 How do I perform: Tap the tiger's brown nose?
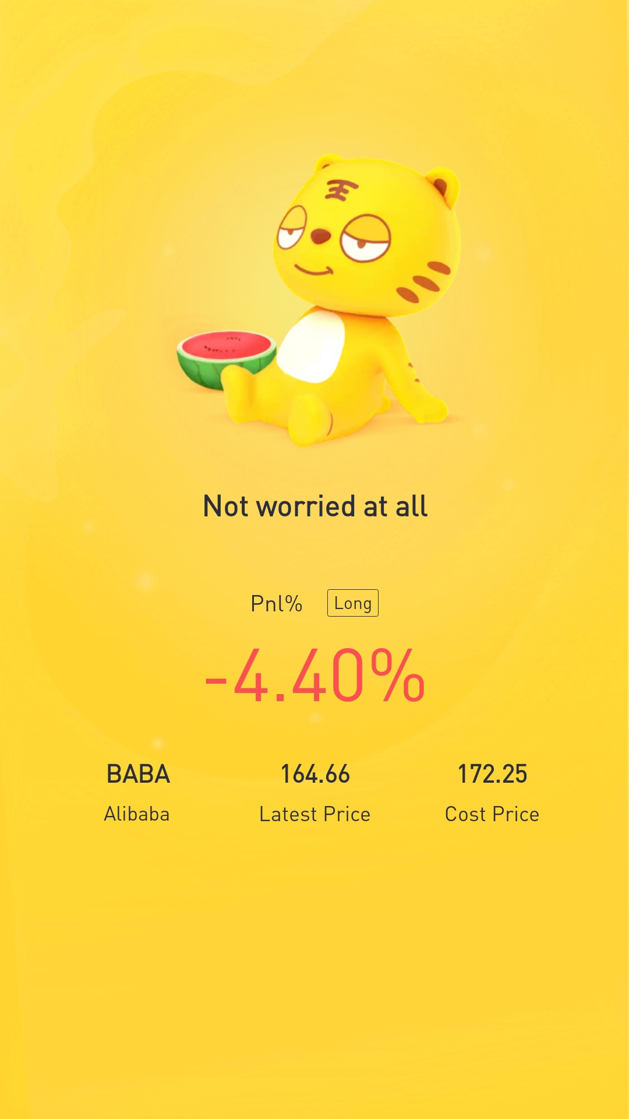(320, 236)
